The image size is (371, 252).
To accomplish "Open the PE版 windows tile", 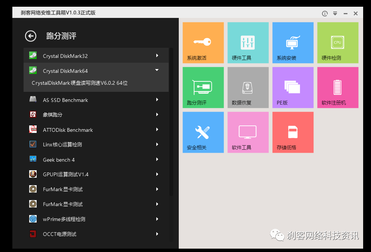I will pos(293,87).
